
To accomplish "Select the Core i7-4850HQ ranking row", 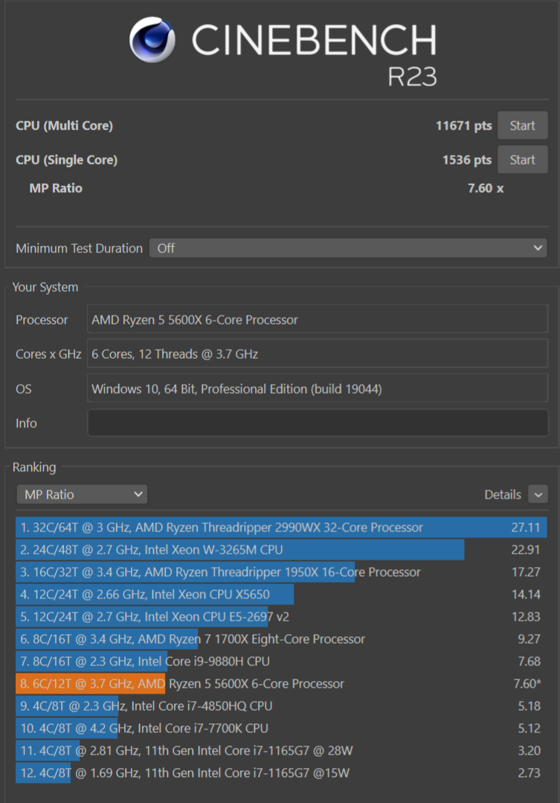I will pyautogui.click(x=281, y=706).
